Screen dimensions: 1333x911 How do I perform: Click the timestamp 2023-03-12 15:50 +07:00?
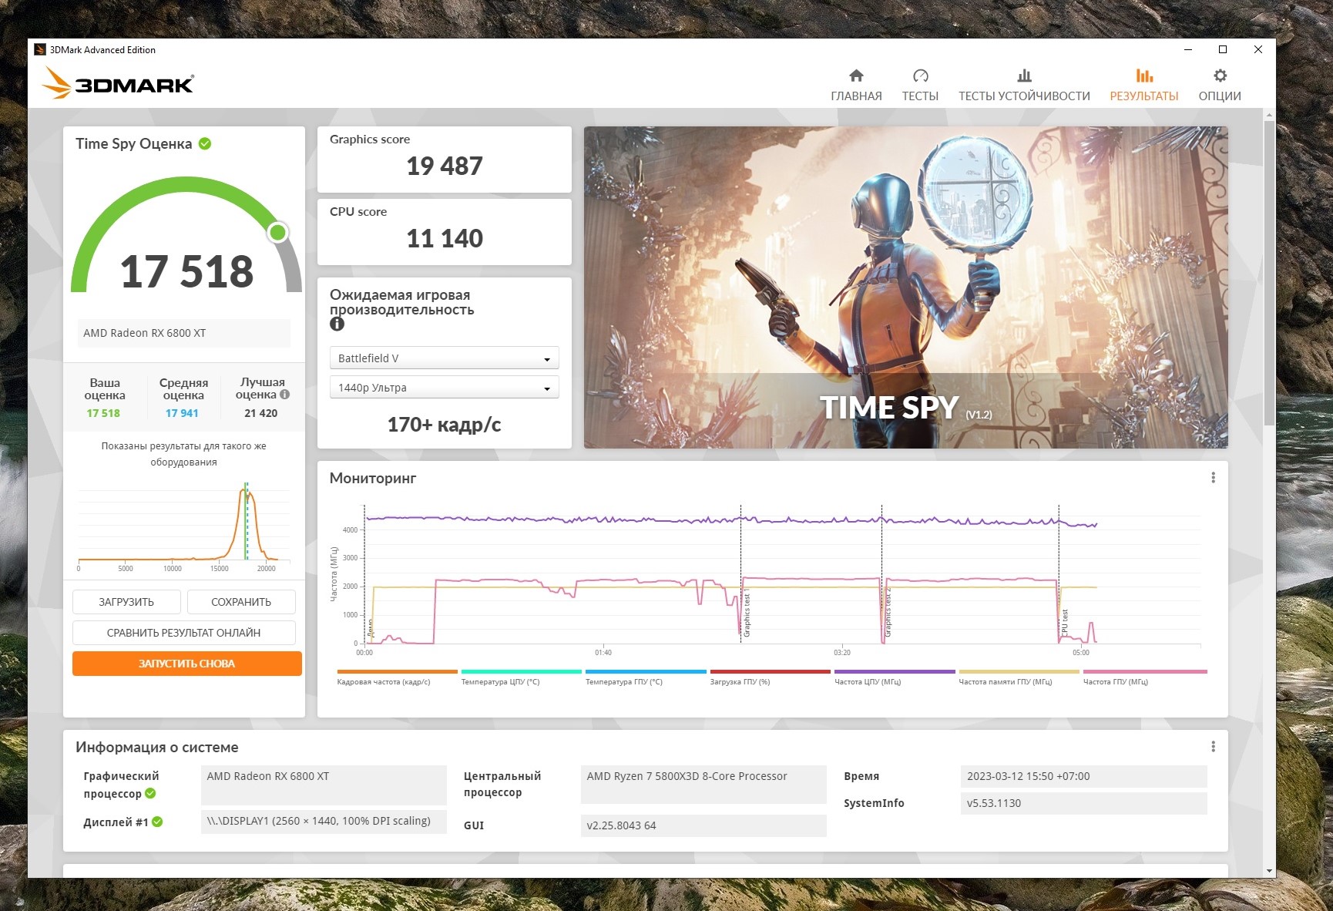pyautogui.click(x=1084, y=776)
